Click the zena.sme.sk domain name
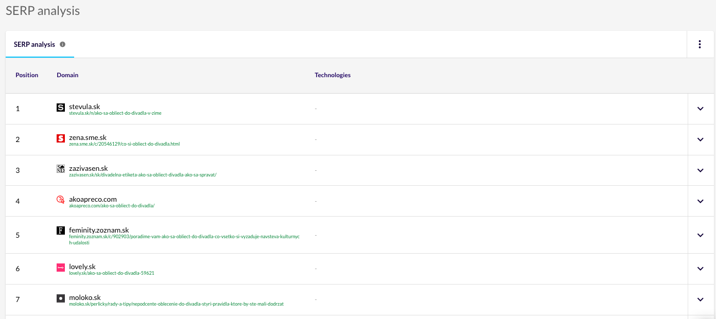 click(88, 137)
